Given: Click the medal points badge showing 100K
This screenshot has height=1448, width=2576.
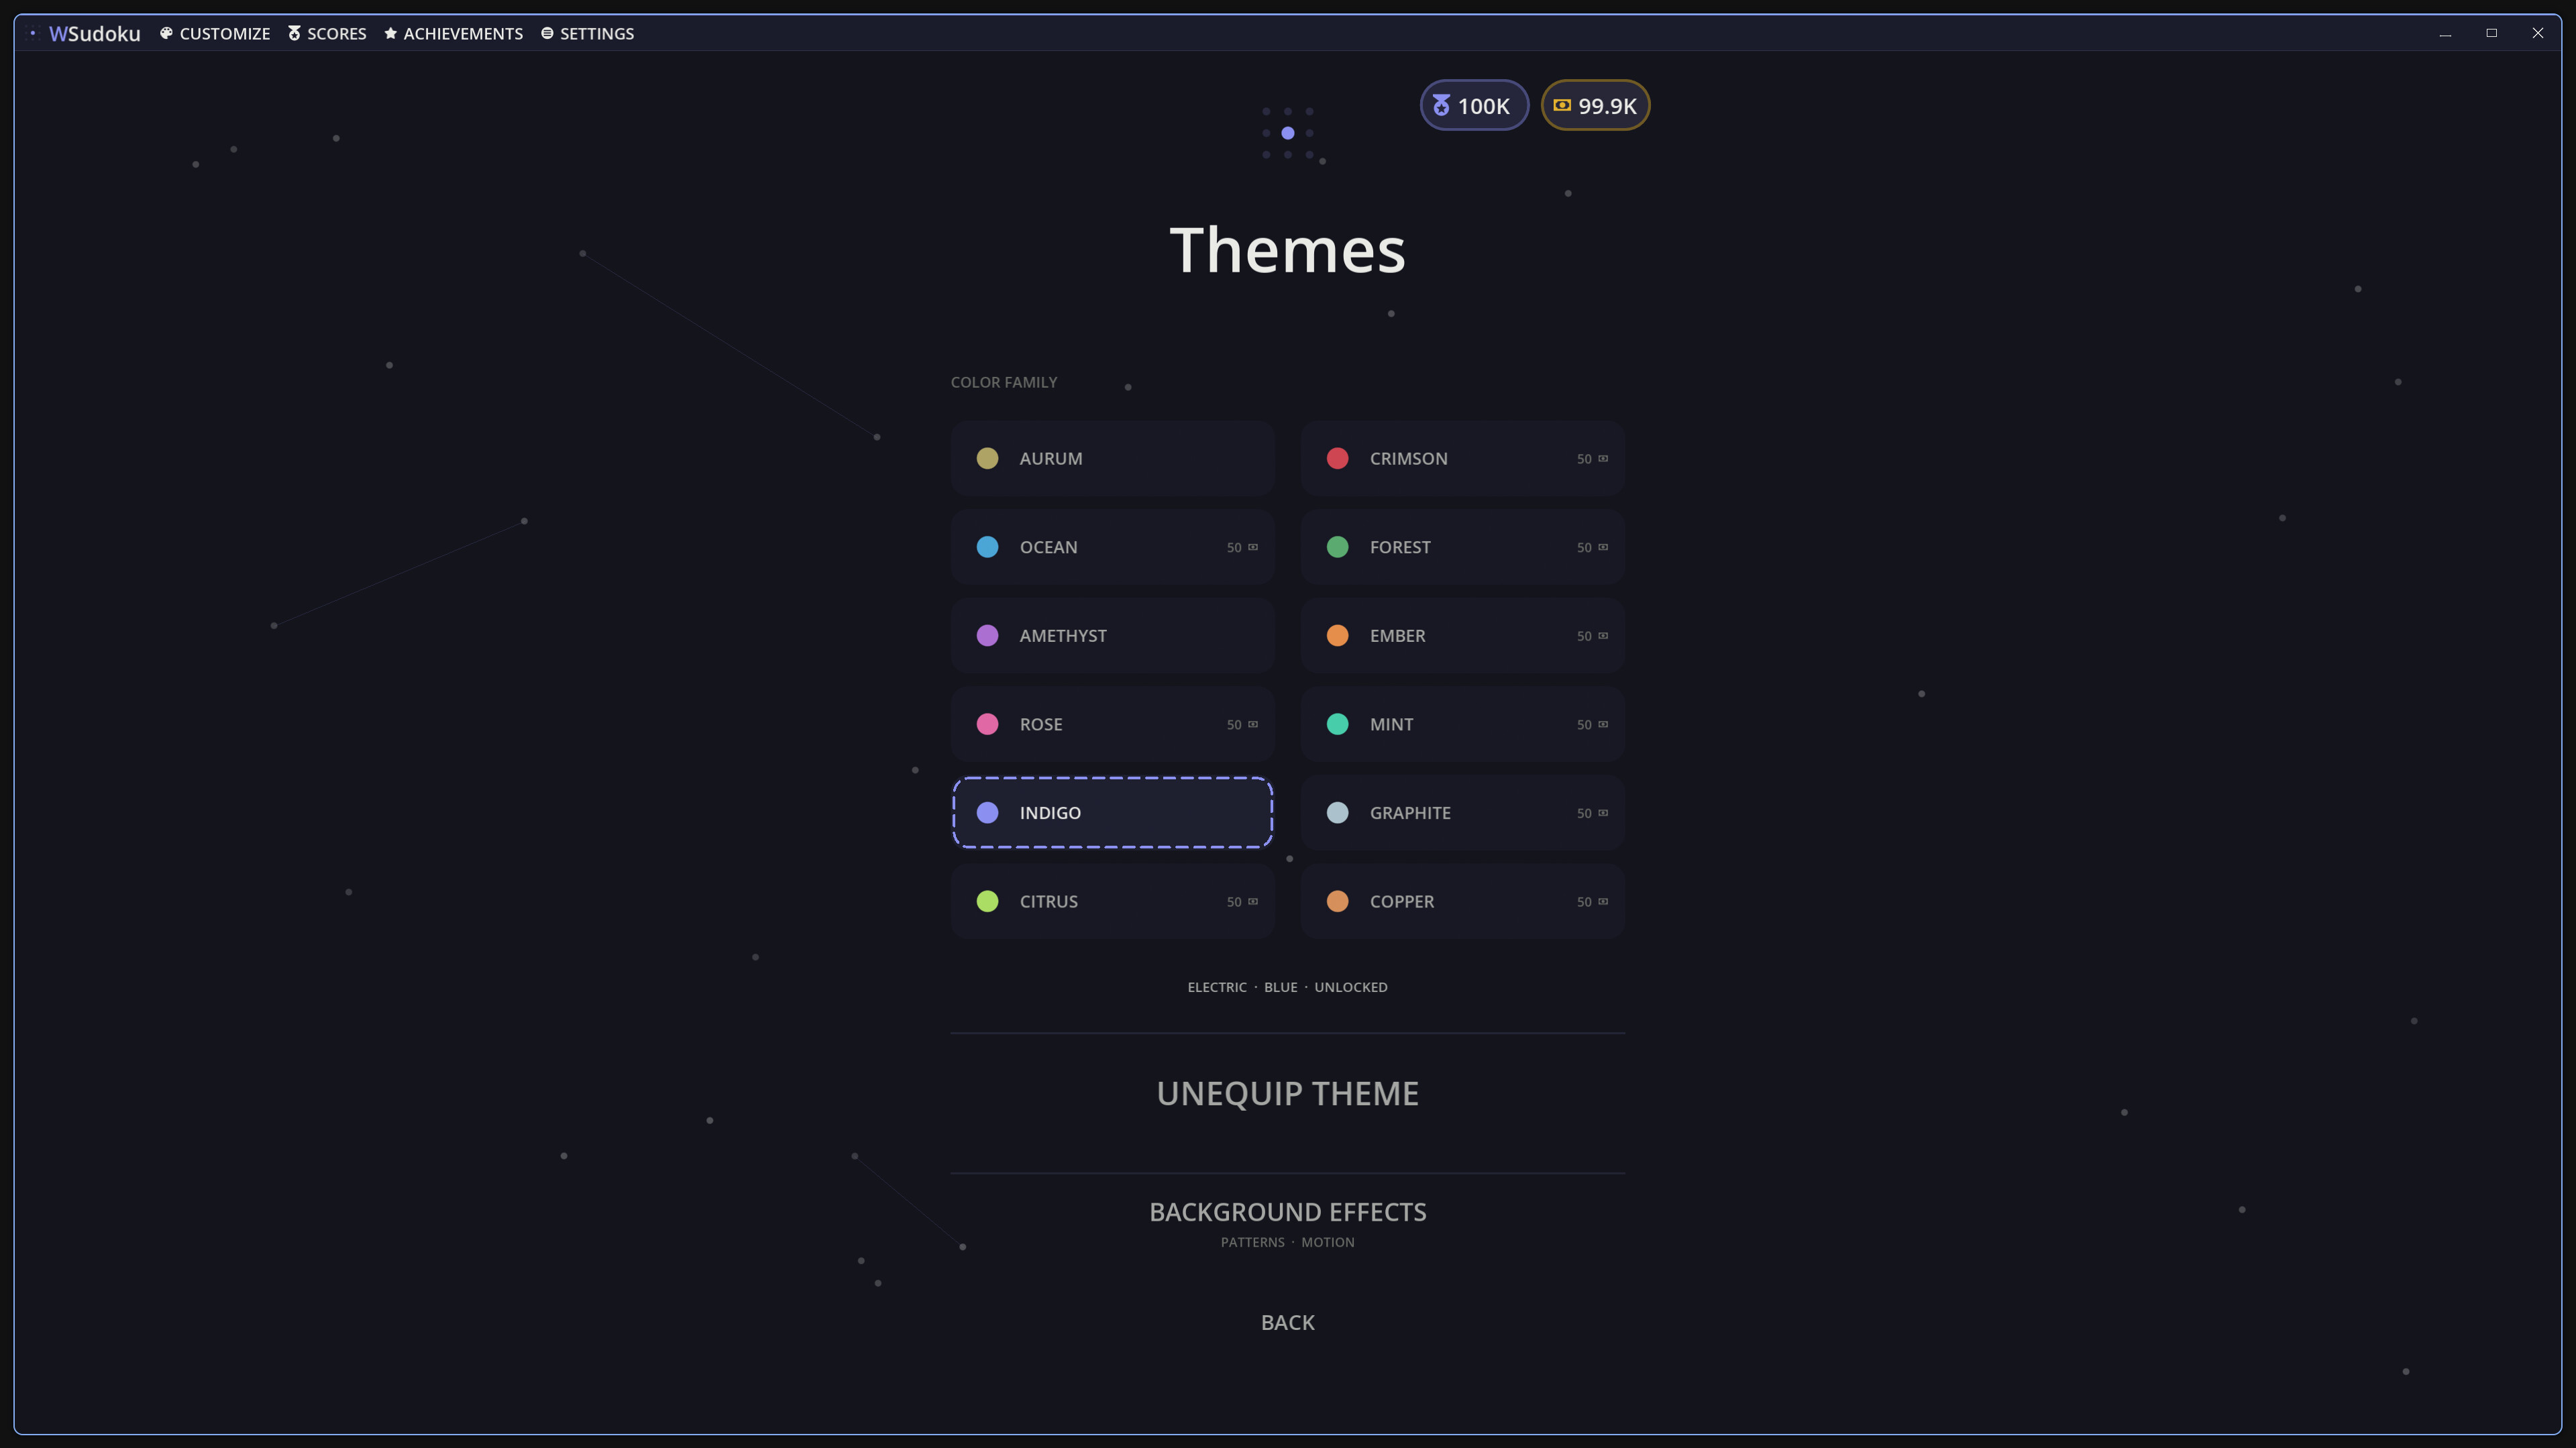Looking at the screenshot, I should tap(1474, 105).
